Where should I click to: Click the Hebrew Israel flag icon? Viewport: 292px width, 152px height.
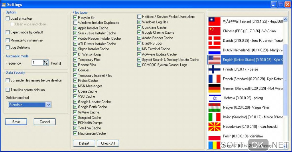coord(215,98)
